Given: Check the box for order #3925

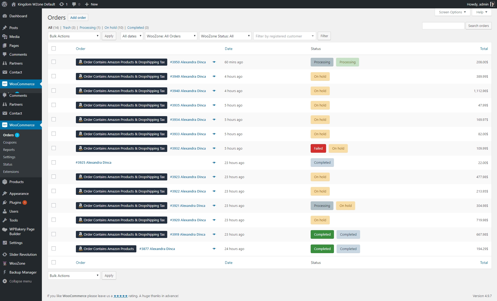Looking at the screenshot, I should point(54,162).
